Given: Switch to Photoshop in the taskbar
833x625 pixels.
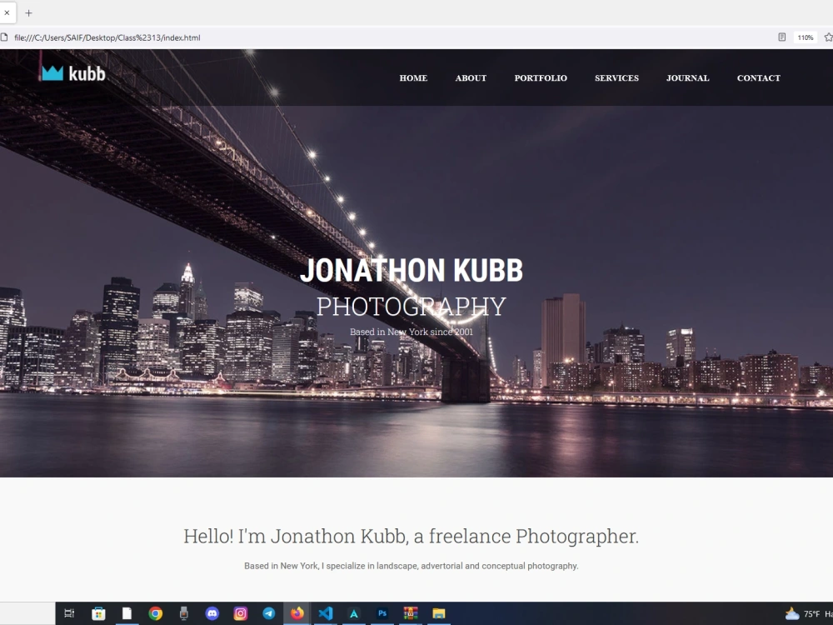Looking at the screenshot, I should coord(382,613).
